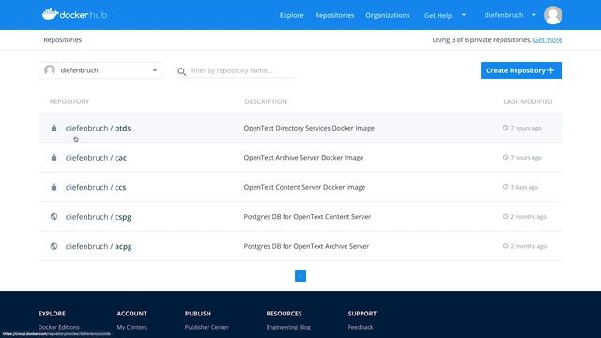
Task: Open diefenbruch / otds repository
Action: [x=98, y=128]
